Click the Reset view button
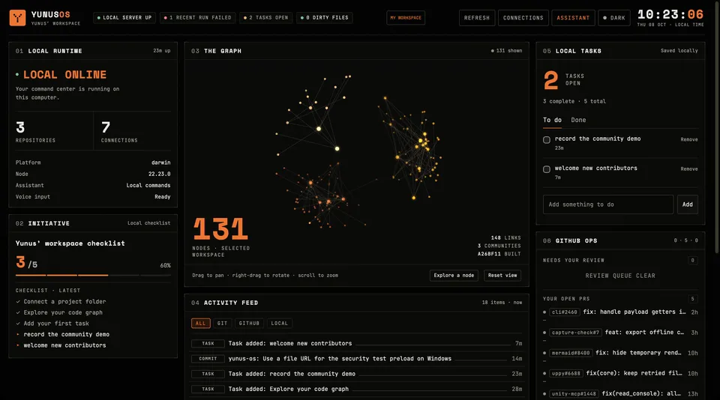Image resolution: width=720 pixels, height=400 pixels. point(502,275)
